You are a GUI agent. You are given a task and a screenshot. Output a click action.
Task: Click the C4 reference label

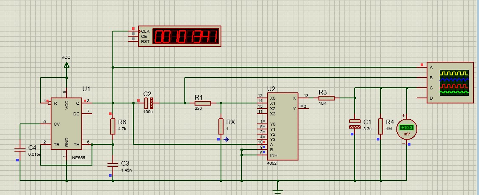[x=32, y=148]
